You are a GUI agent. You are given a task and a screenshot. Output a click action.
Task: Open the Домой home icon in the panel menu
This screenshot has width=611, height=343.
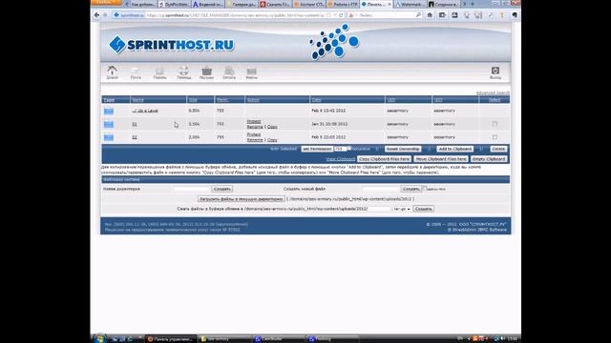point(112,72)
